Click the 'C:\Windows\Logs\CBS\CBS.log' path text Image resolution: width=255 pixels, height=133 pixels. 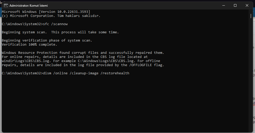click(x=106, y=61)
